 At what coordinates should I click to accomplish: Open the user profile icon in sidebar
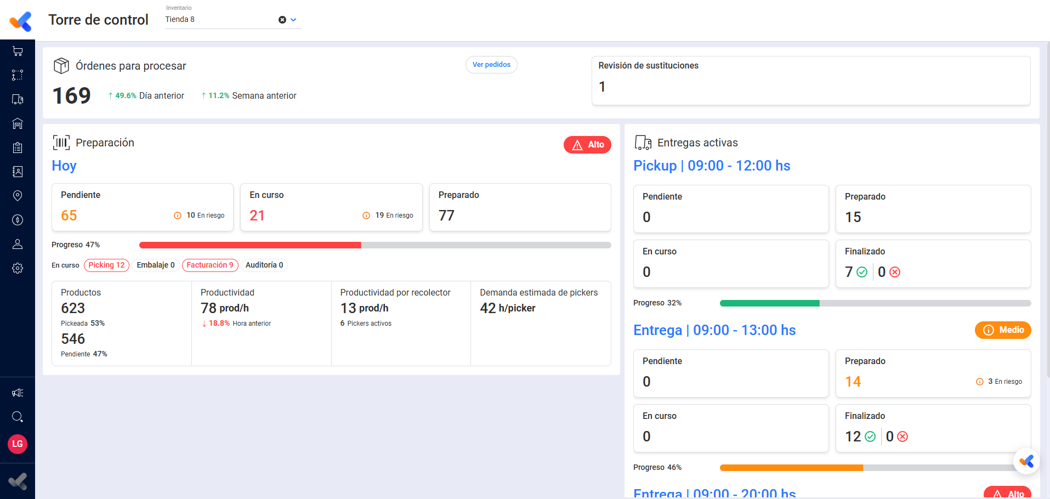18,244
